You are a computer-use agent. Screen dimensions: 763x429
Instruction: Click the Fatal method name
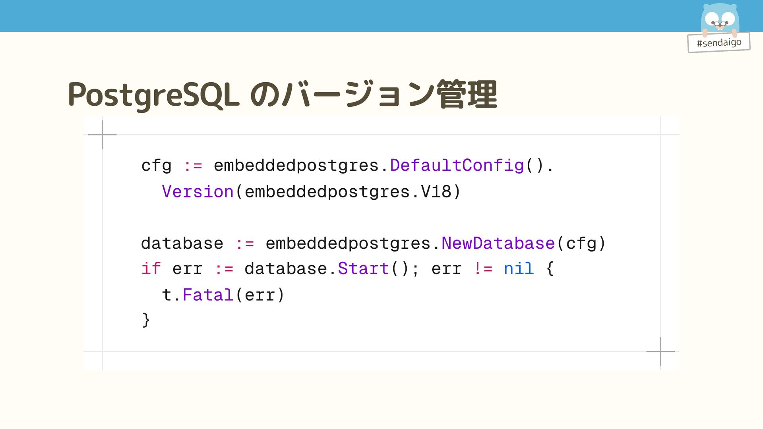(207, 295)
